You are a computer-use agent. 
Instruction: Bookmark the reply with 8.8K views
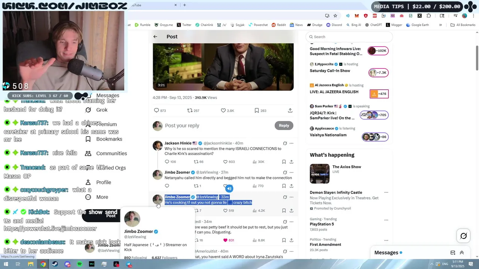click(284, 240)
